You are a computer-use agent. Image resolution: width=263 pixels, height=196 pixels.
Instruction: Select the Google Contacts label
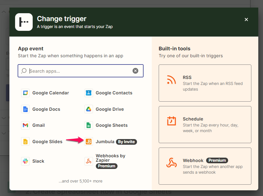[x=114, y=93]
